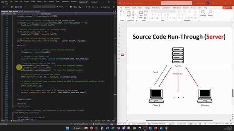The height and width of the screenshot is (131, 234).
Task: Toggle Italic formatting in PowerPoint
Action: [x=155, y=15]
